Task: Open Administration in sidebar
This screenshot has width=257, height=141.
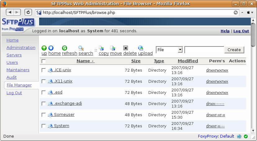Action: (21, 48)
